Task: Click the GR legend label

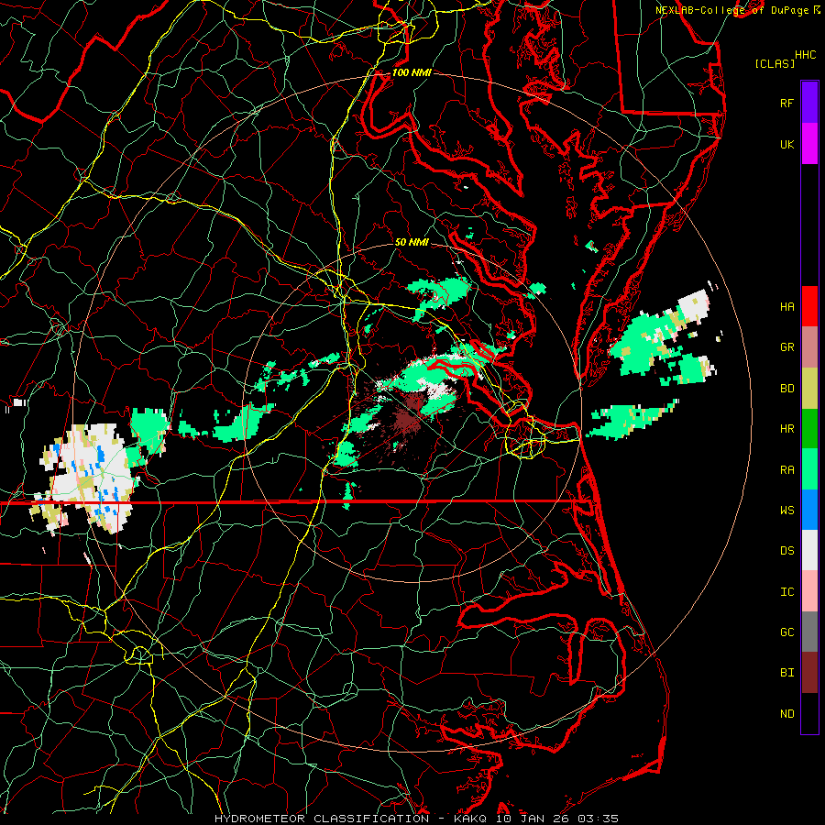Action: tap(786, 347)
